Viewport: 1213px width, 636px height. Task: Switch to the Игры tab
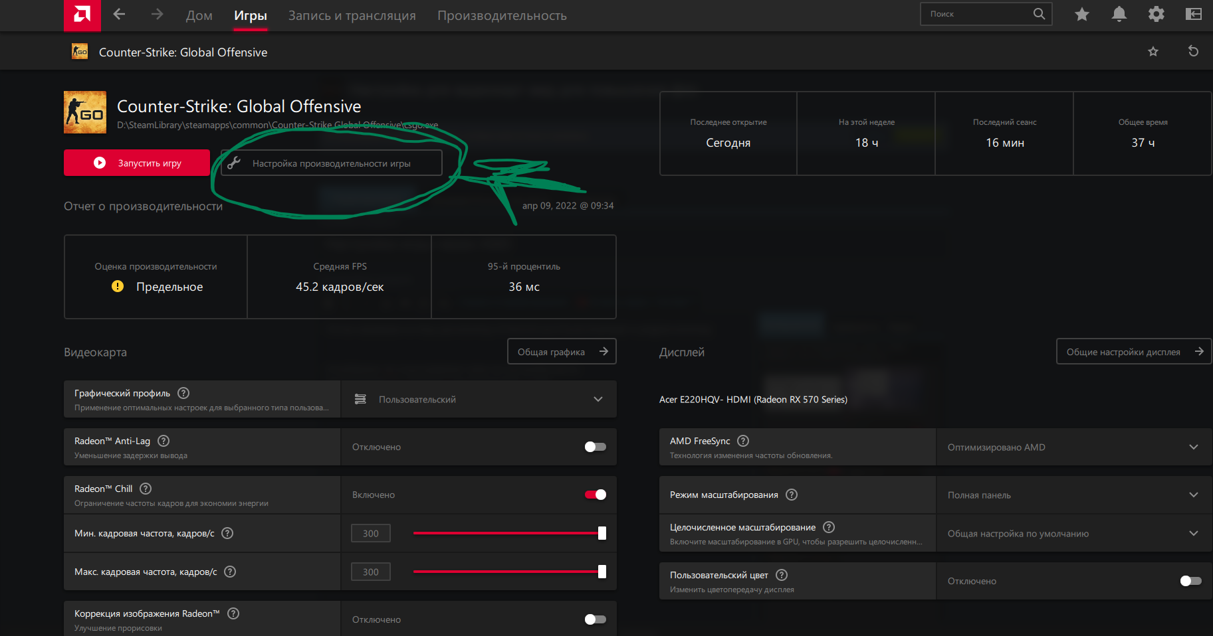pos(251,15)
